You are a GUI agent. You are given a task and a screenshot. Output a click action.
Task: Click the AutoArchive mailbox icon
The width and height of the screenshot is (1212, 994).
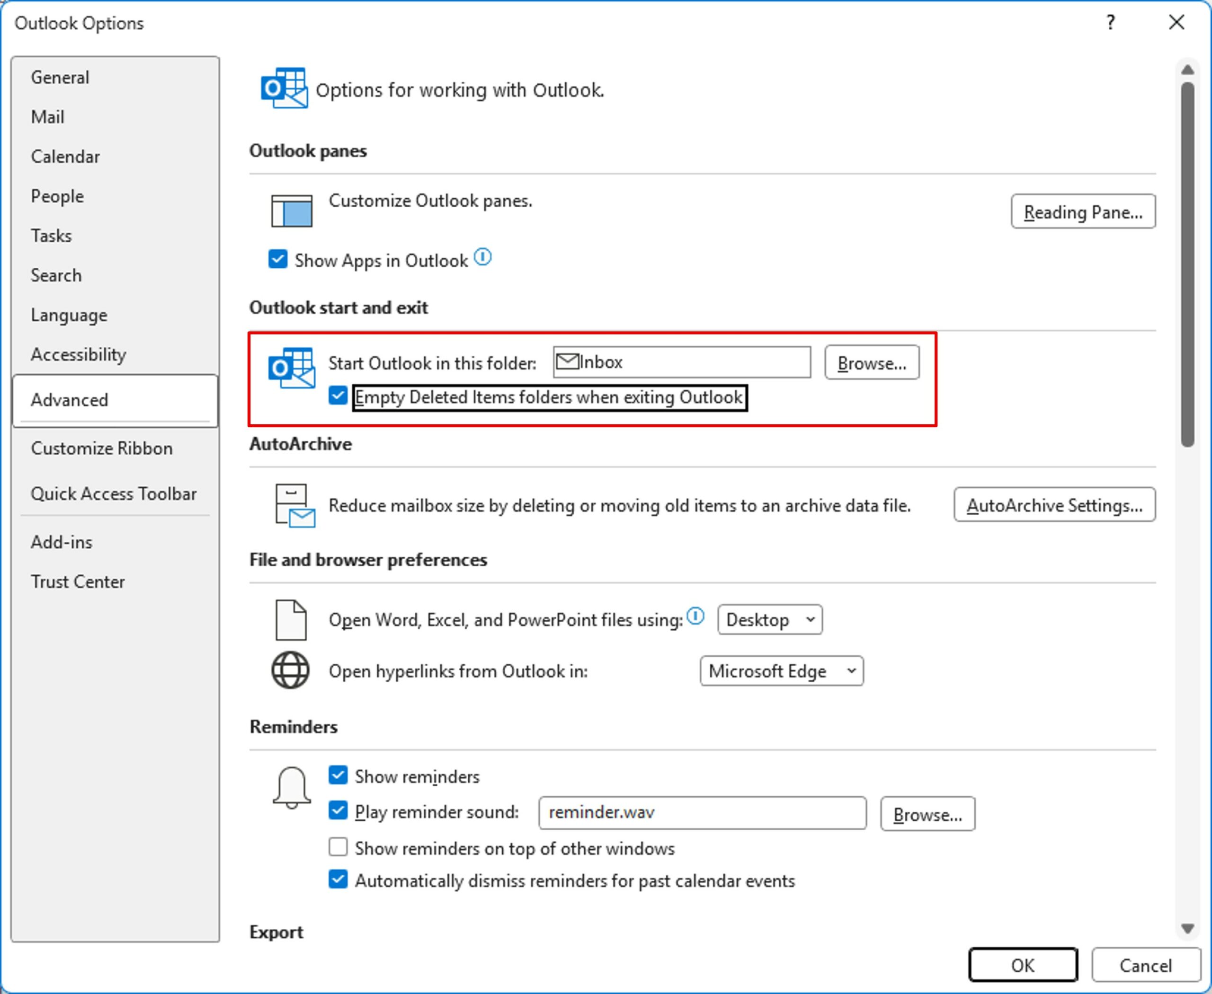tap(294, 506)
